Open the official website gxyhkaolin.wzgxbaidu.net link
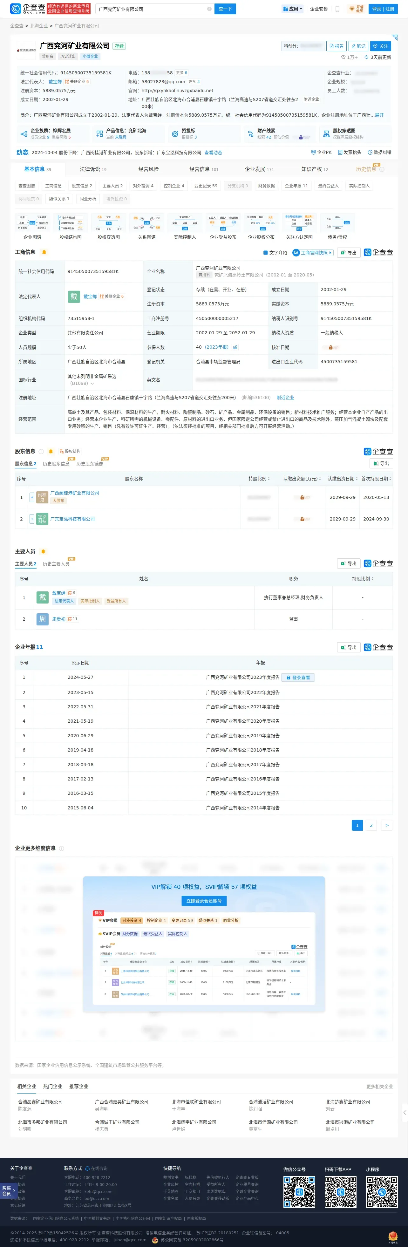Image resolution: width=408 pixels, height=1247 pixels. pos(177,91)
